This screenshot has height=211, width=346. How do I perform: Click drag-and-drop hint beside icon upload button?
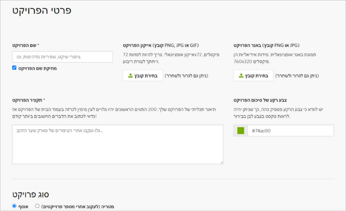coord(186,76)
